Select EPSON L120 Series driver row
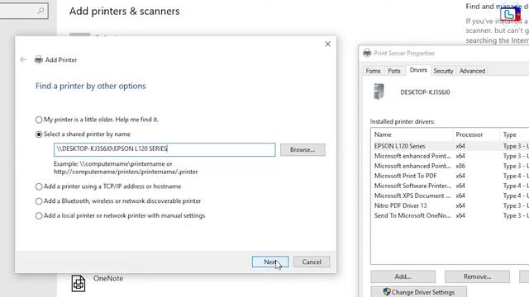 click(450, 146)
